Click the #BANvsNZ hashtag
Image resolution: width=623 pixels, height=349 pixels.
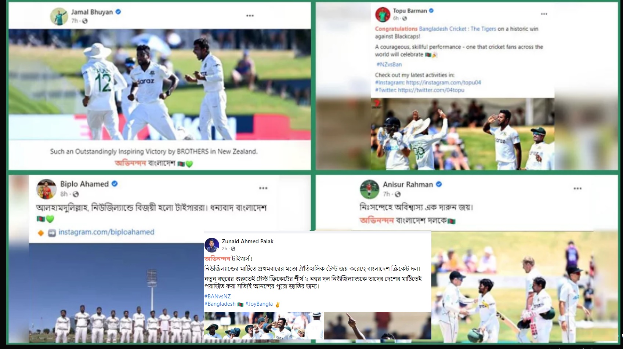point(218,296)
